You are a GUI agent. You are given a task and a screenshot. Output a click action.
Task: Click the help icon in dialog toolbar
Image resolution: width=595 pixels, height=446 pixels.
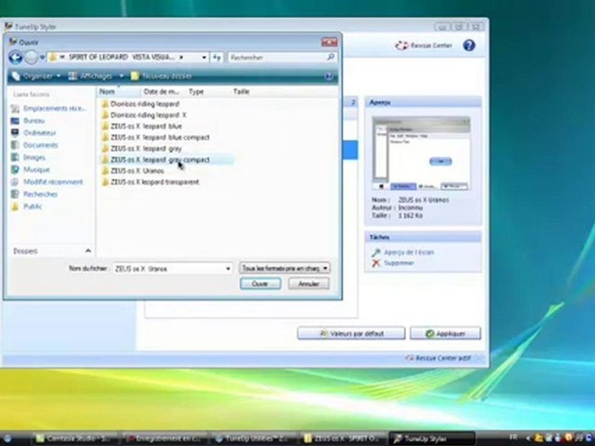(x=329, y=76)
